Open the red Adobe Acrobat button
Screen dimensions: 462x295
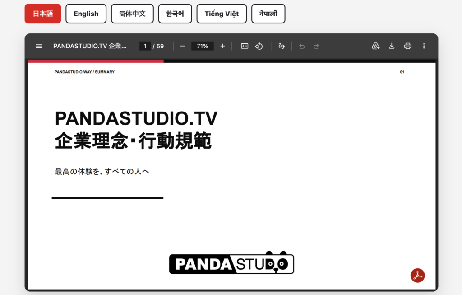tap(417, 276)
